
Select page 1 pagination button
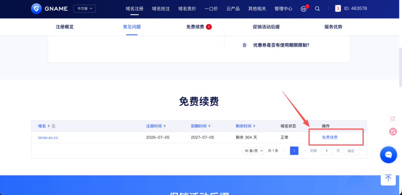pos(294,151)
